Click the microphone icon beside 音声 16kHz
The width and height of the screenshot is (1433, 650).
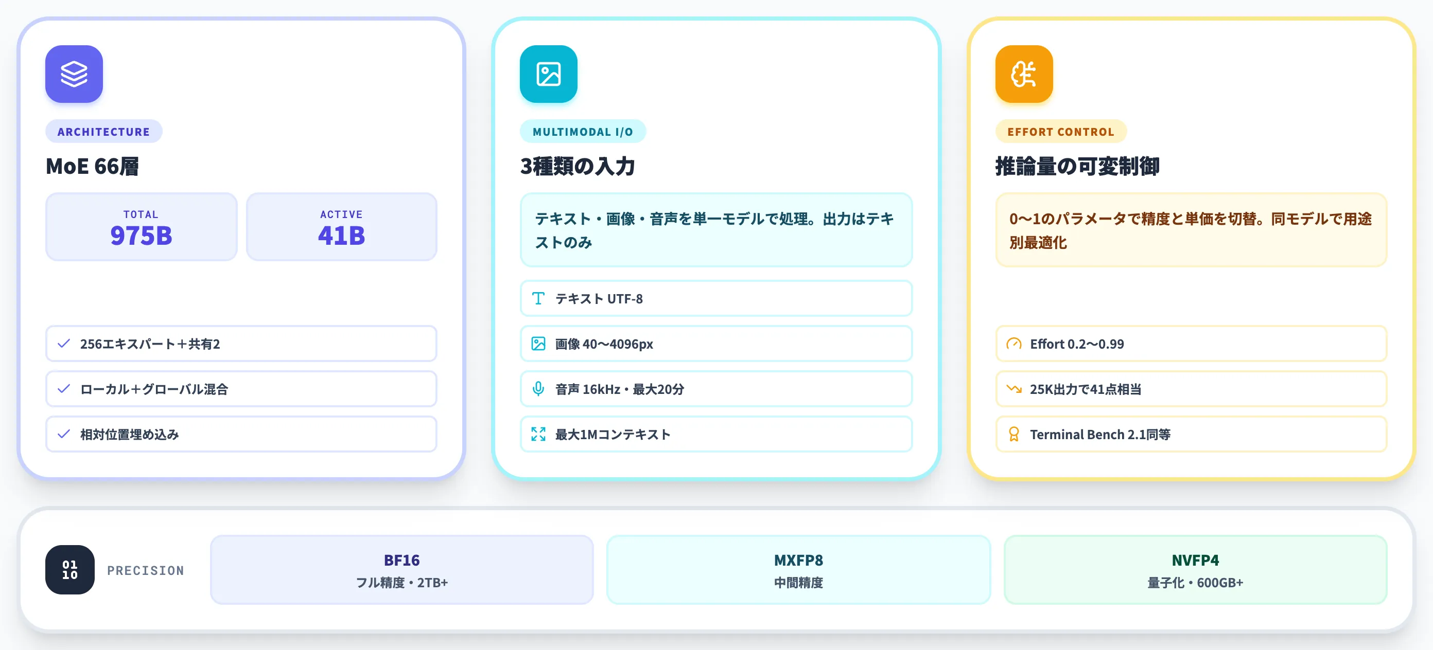(538, 389)
